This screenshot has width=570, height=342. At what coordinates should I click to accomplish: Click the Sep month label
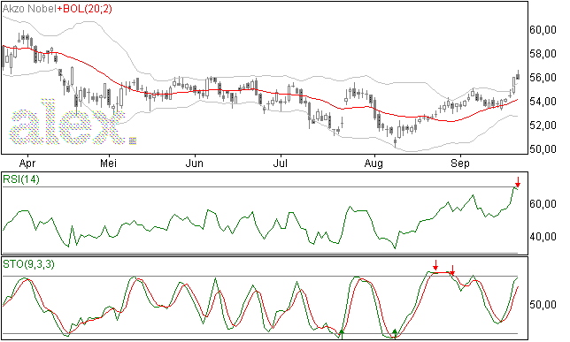pyautogui.click(x=460, y=163)
